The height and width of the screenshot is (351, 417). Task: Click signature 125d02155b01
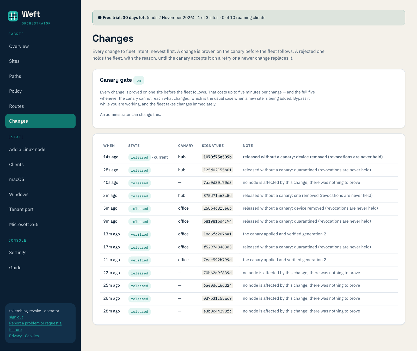(217, 170)
